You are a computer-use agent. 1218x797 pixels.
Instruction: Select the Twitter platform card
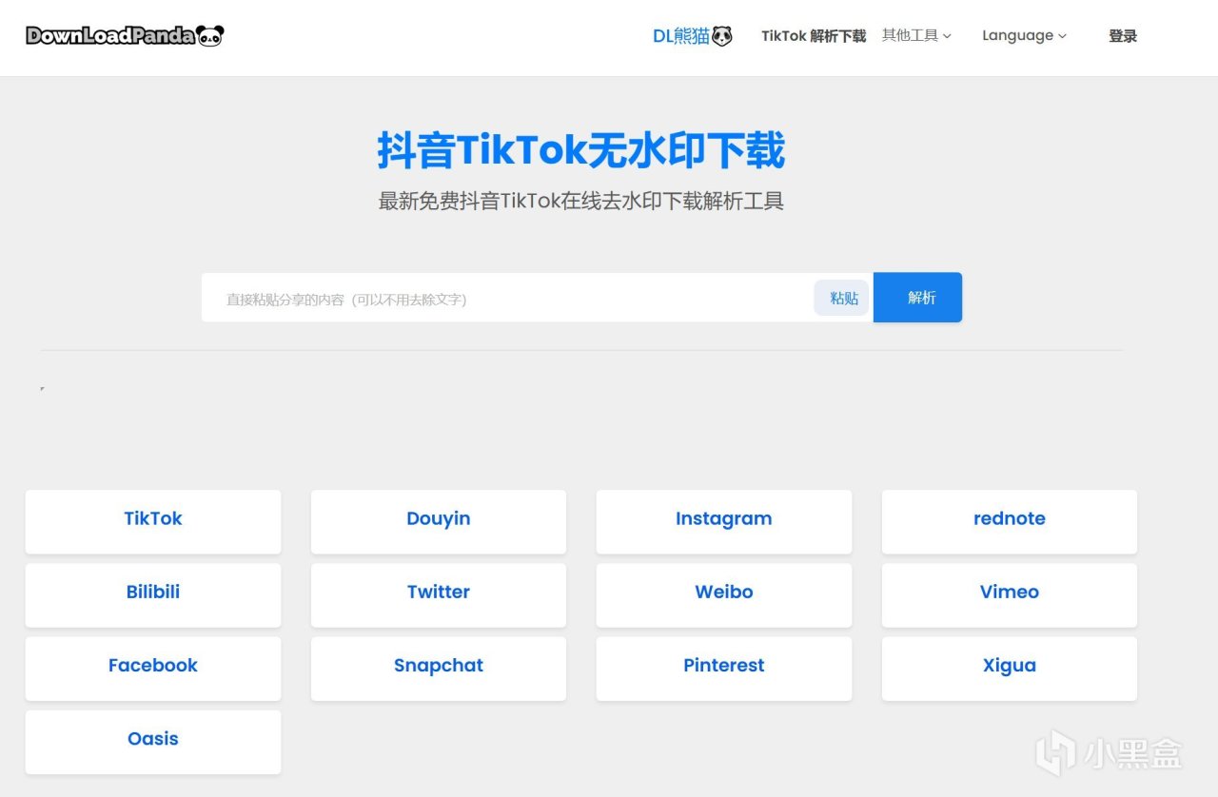coord(439,594)
